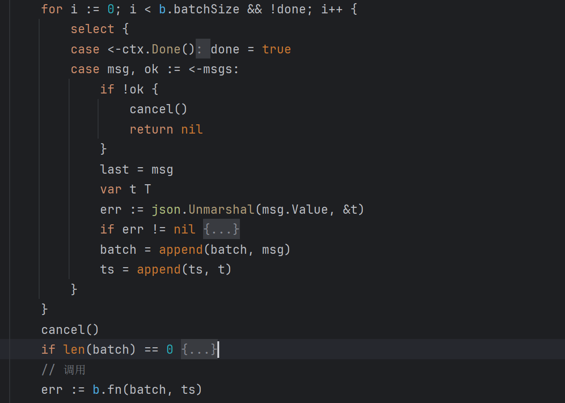This screenshot has height=403, width=565.
Task: Click the 'select' keyword
Action: click(x=93, y=29)
